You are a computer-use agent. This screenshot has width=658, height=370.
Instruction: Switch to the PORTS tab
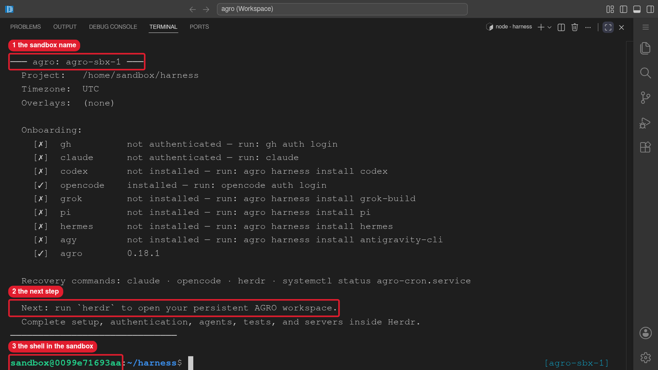199,27
